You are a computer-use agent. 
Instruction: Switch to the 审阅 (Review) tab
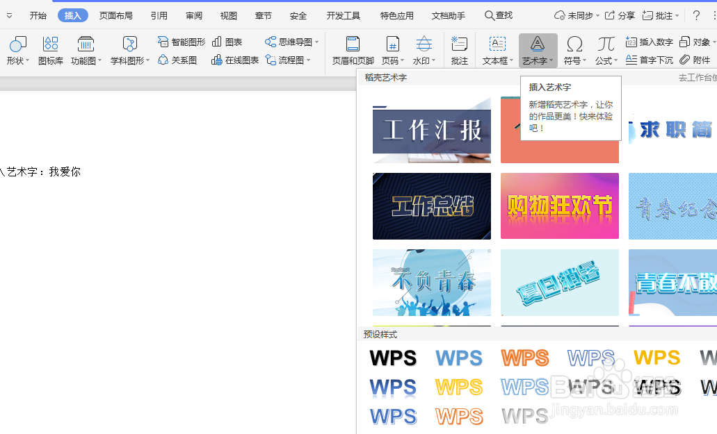coord(194,15)
